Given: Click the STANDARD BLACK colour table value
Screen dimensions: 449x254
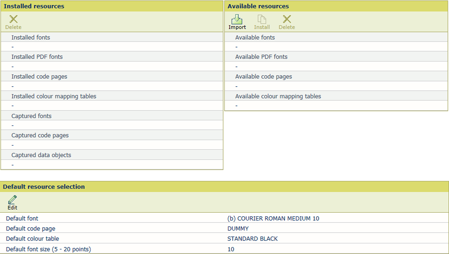Looking at the screenshot, I should click(252, 239).
